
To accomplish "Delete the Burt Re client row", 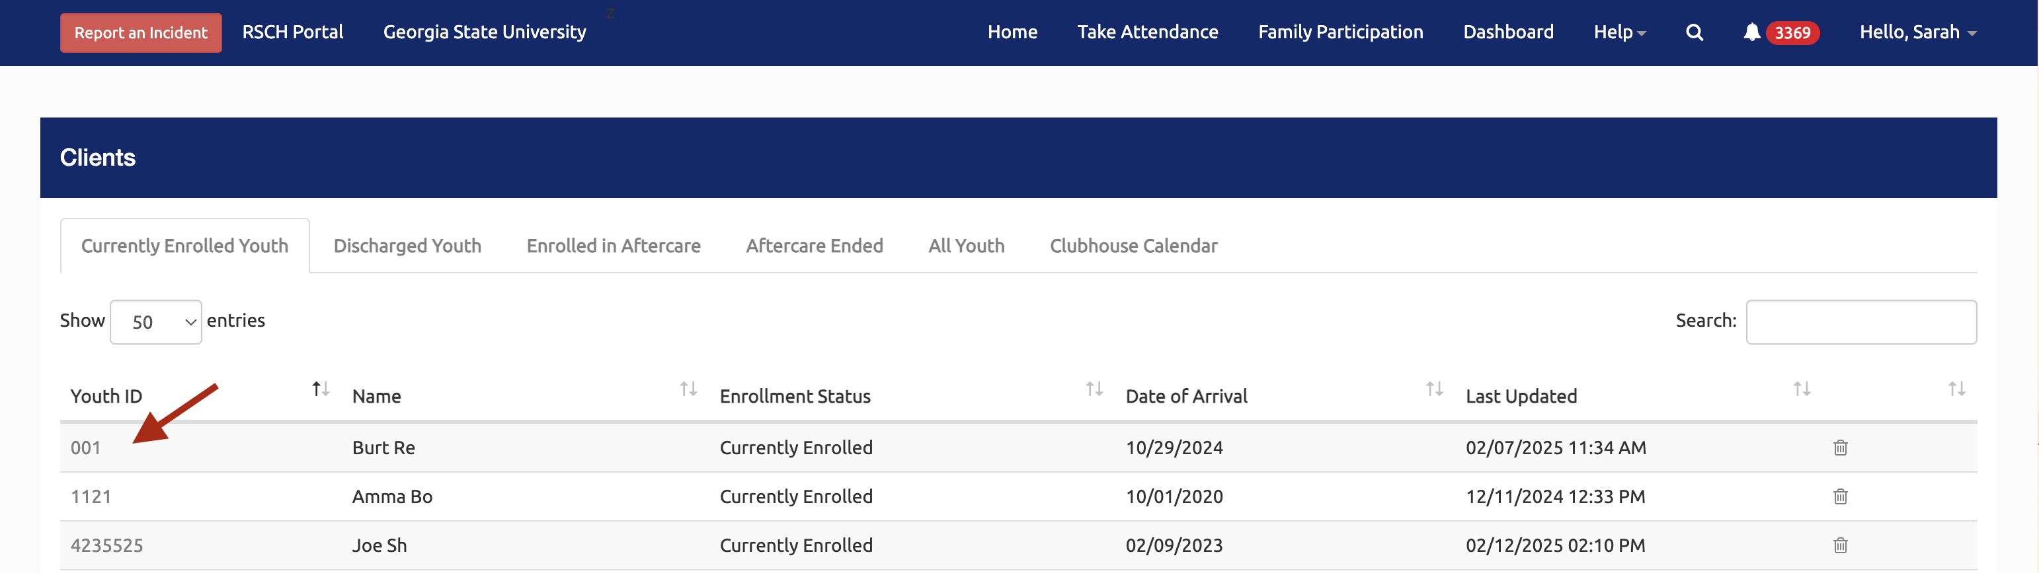I will tap(1839, 448).
